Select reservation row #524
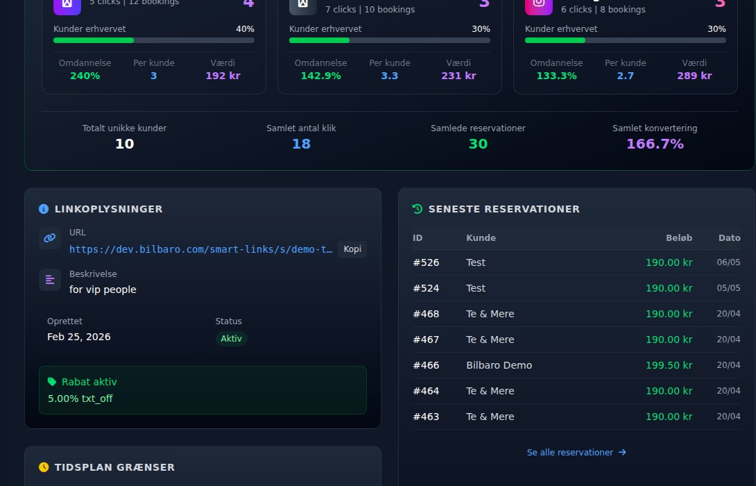 [x=576, y=288]
